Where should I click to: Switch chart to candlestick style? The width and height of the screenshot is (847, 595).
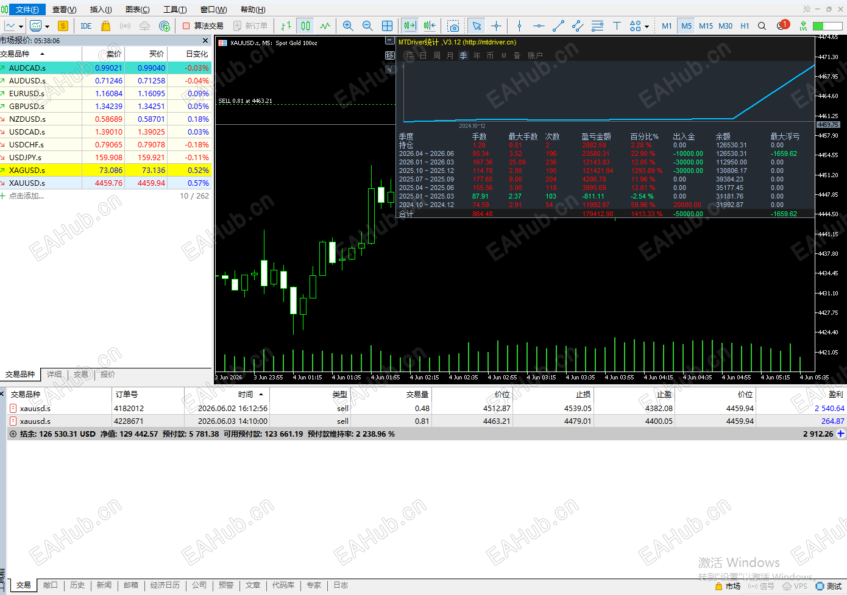305,26
